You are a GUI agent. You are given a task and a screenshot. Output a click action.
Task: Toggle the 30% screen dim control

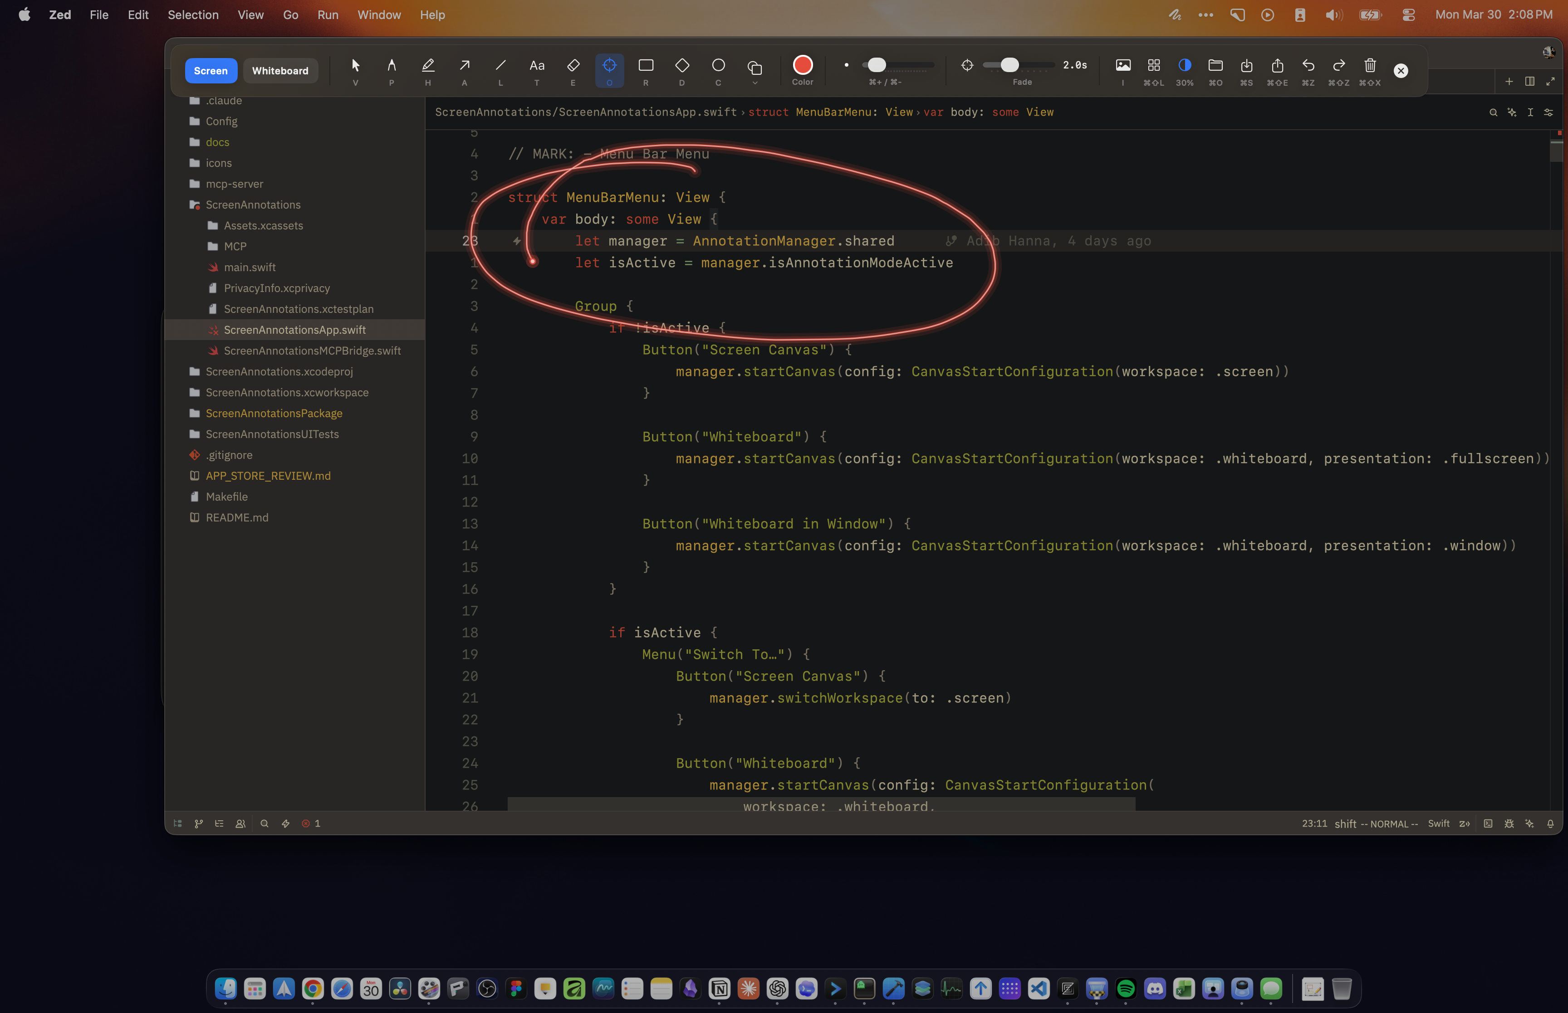(1184, 64)
